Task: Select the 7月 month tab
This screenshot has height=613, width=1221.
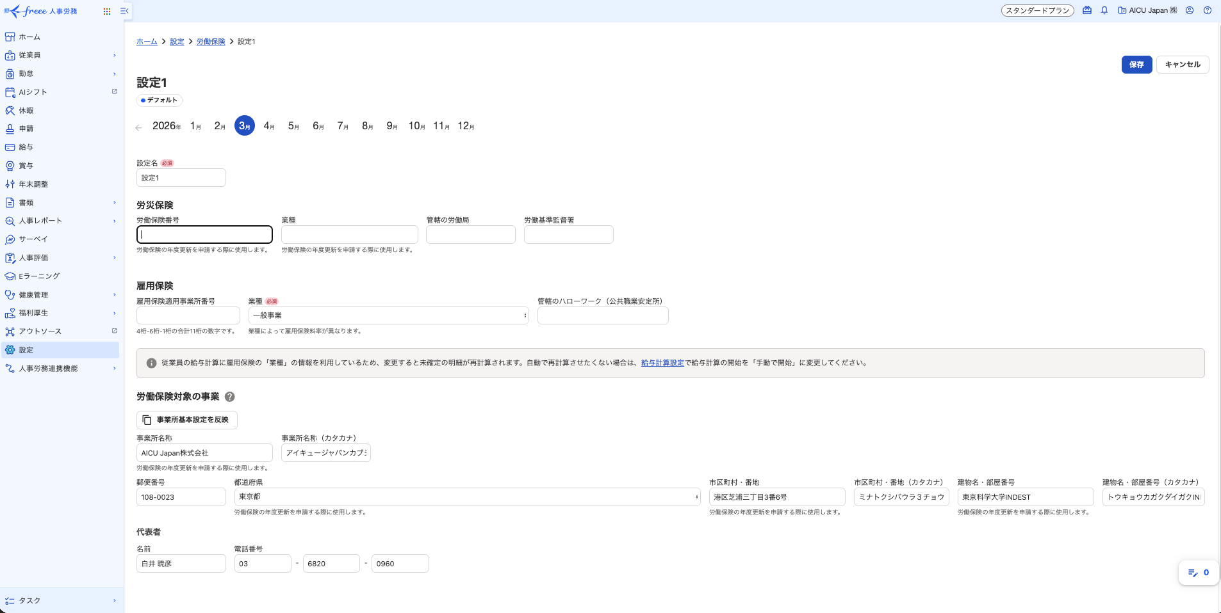Action: (343, 126)
